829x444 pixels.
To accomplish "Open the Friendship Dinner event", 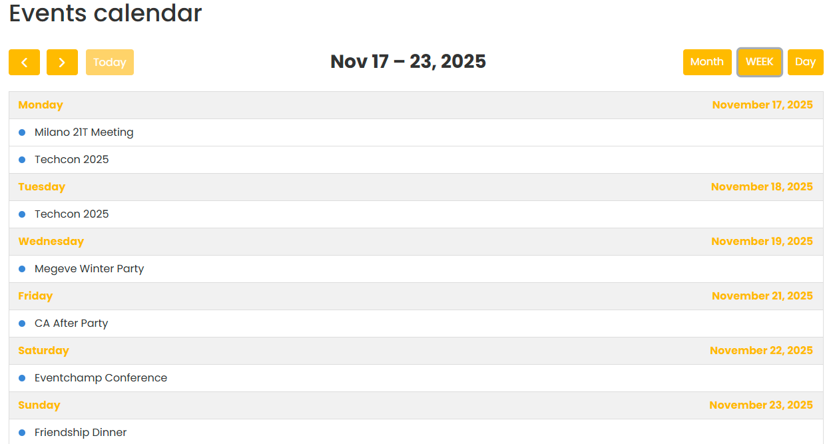I will (81, 433).
